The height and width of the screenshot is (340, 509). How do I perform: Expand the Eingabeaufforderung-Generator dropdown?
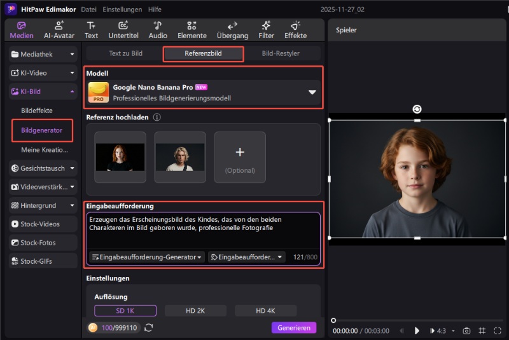(148, 257)
